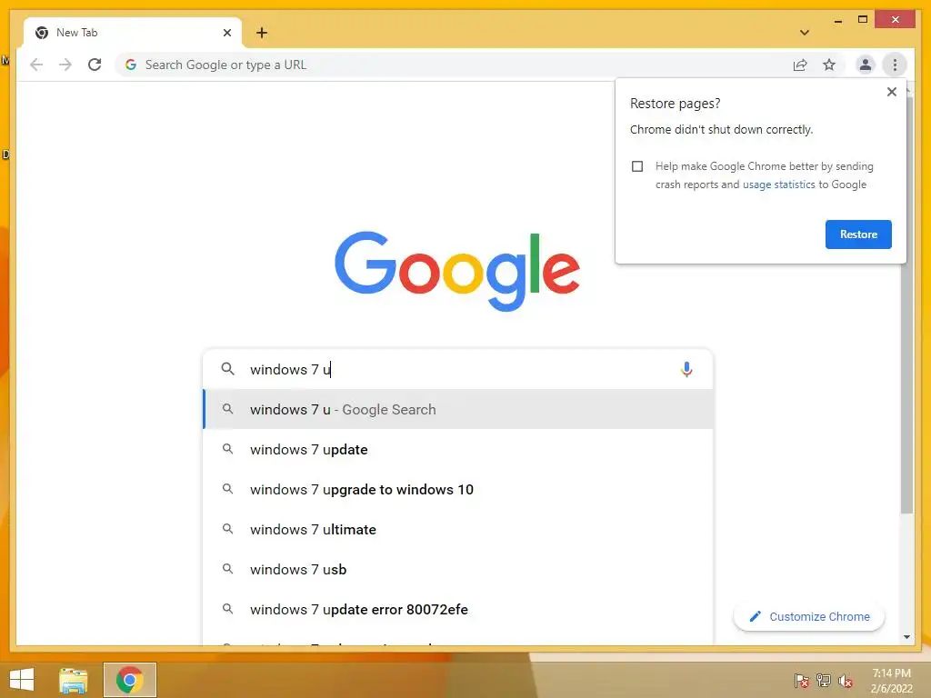Click inside the Google search box
931x698 pixels.
click(x=457, y=369)
